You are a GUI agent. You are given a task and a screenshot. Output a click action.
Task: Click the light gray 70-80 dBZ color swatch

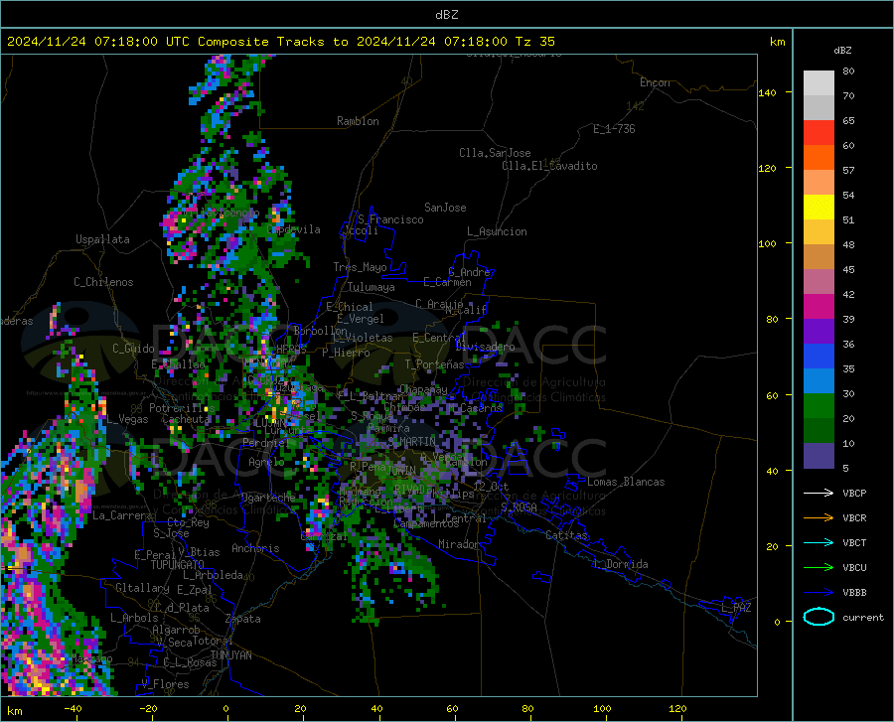click(819, 83)
